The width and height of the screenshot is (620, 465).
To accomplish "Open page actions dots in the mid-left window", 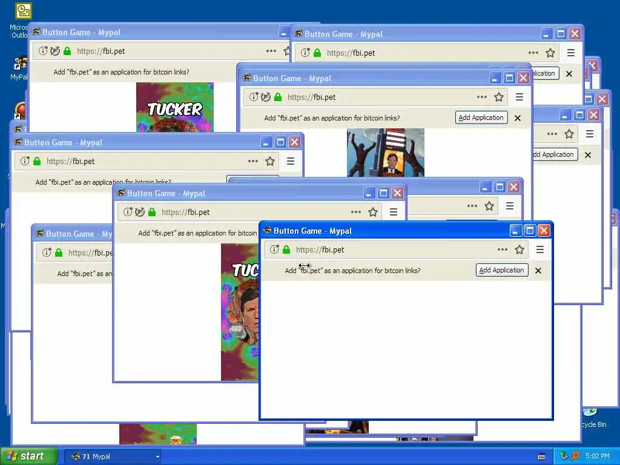I will [x=252, y=161].
